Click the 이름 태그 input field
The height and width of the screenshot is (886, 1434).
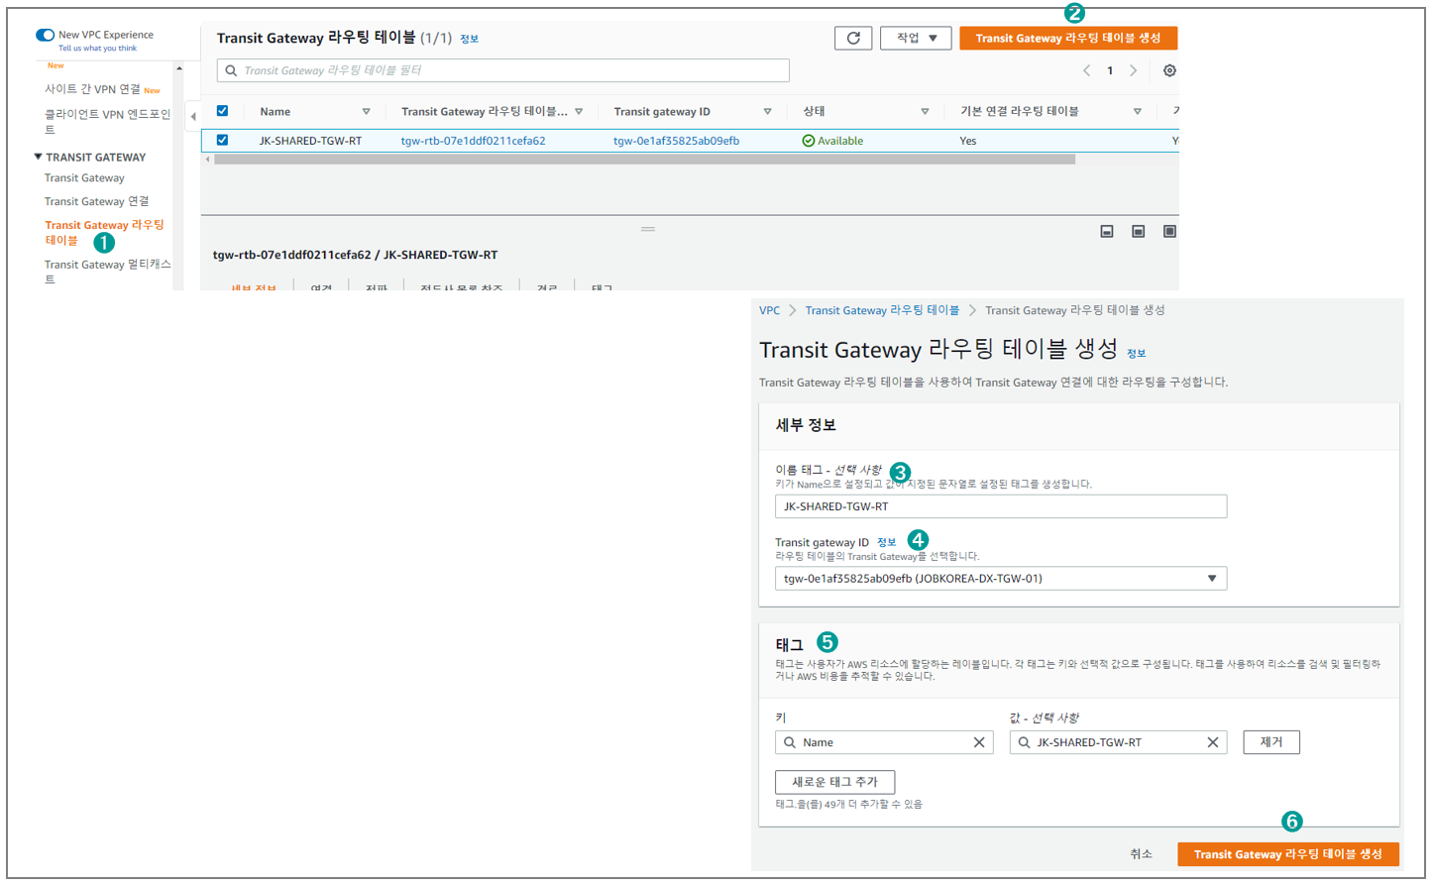coord(1000,506)
